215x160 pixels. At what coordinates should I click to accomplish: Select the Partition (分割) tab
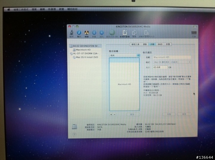pyautogui.click(x=152, y=44)
